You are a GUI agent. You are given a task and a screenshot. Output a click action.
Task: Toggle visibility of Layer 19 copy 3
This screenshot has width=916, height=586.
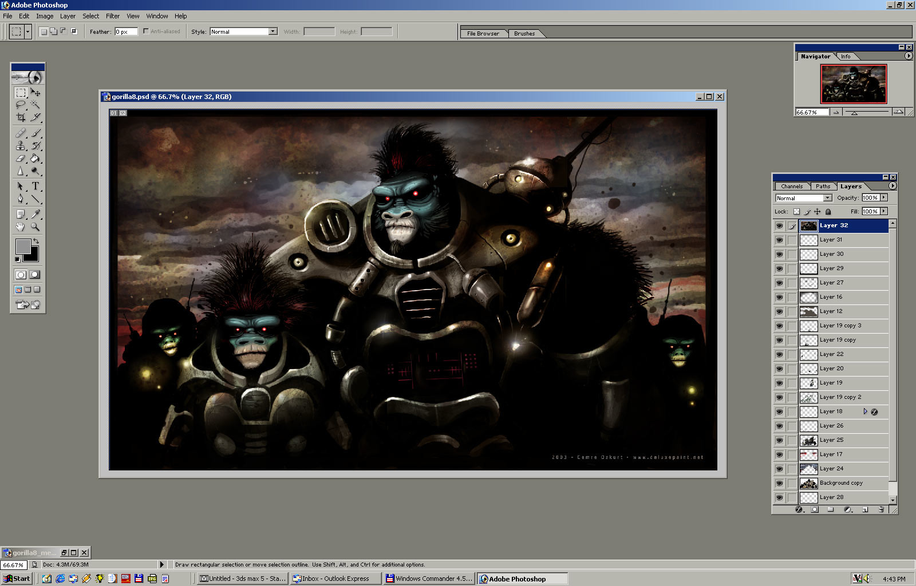pyautogui.click(x=779, y=326)
